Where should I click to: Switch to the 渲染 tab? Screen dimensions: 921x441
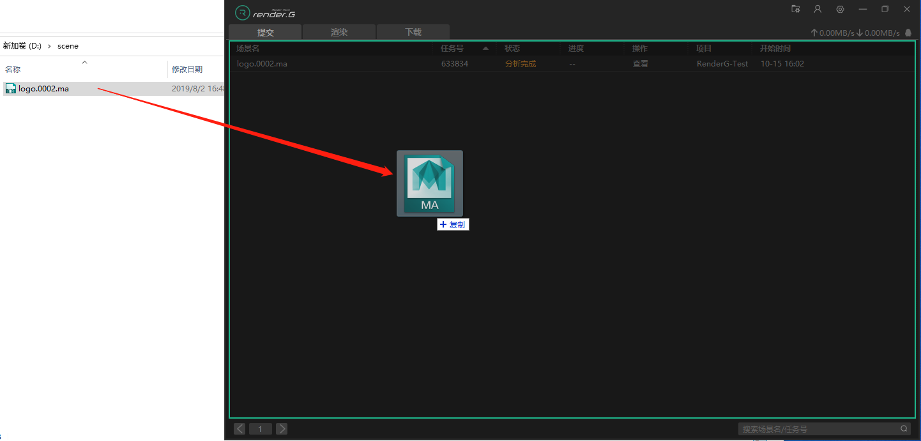[x=339, y=33]
